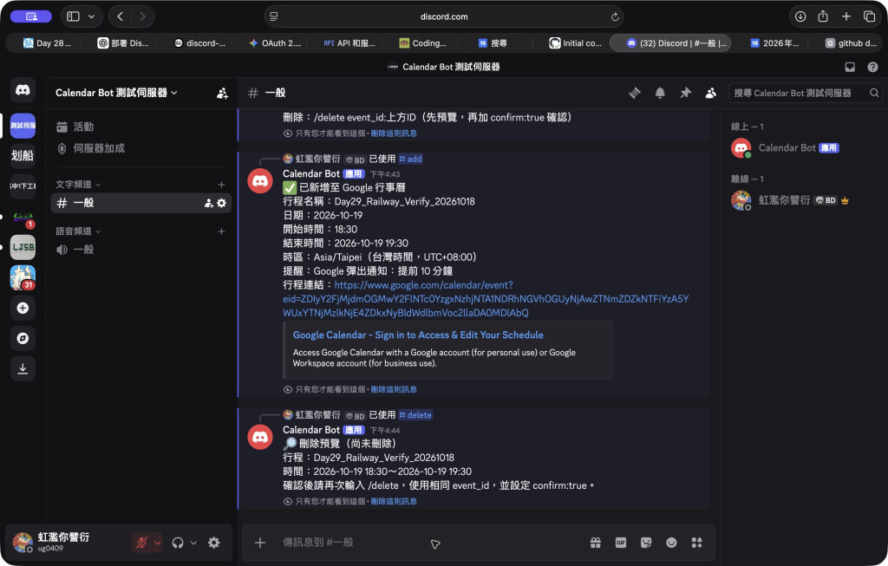Image resolution: width=888 pixels, height=566 pixels.
Task: Open edit channel gear for 一般 text channel
Action: tap(221, 203)
